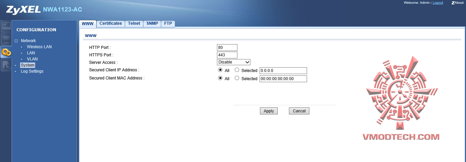Viewport: 466px width, 162px height.
Task: Click the Logout link
Action: point(438,3)
